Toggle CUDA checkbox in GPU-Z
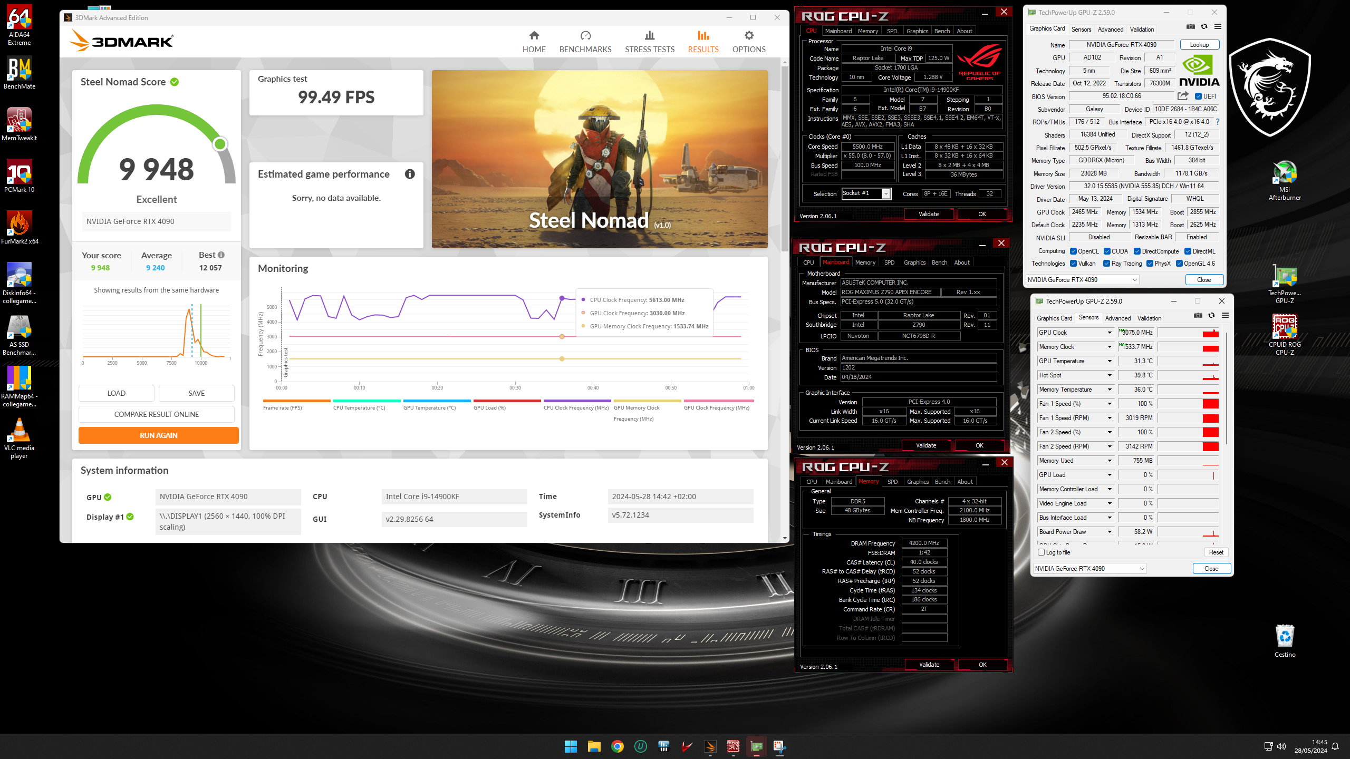The image size is (1350, 759). point(1107,251)
